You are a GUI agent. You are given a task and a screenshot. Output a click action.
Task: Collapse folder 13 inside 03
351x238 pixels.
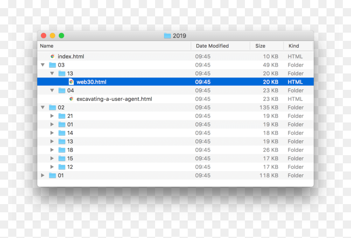coord(52,73)
